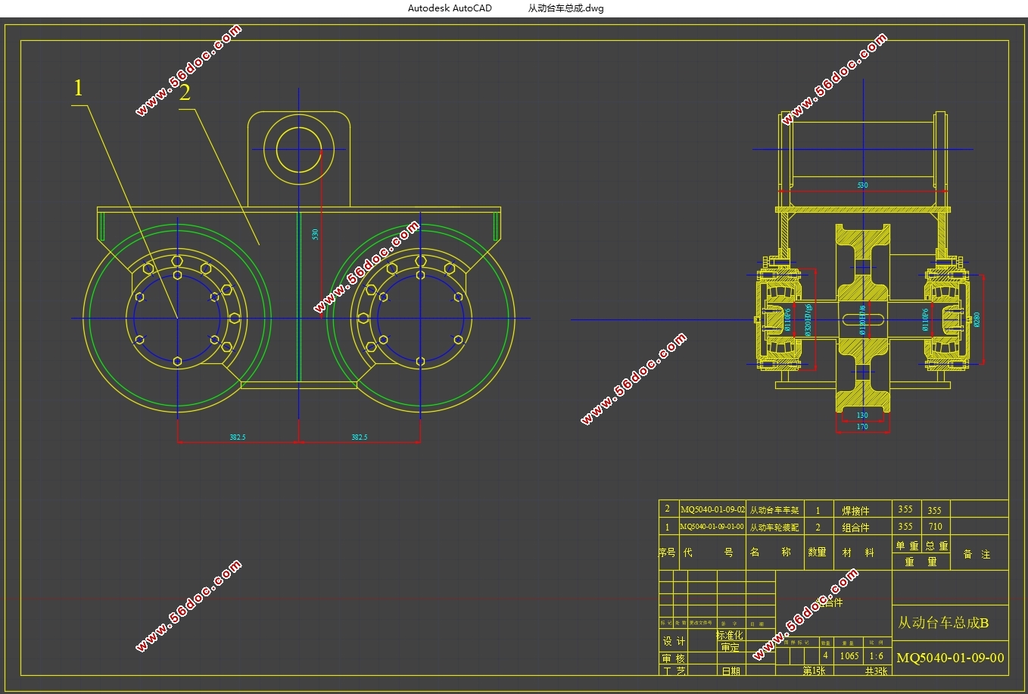Select total weight value 710
This screenshot has width=1028, height=694.
coord(936,527)
